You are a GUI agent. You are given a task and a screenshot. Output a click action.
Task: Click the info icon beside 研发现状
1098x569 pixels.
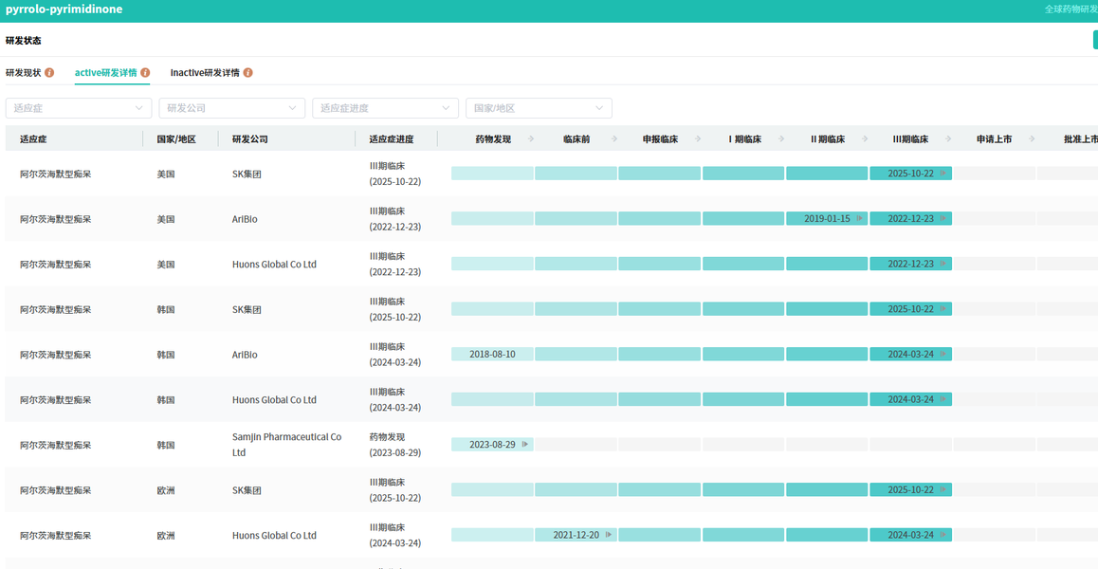(49, 72)
